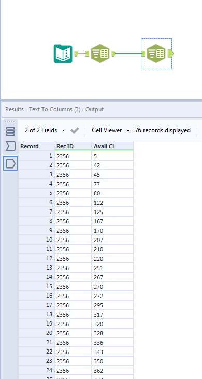Select Avail CL cell with value 267
Screen dimensions: 202x379
(112, 277)
